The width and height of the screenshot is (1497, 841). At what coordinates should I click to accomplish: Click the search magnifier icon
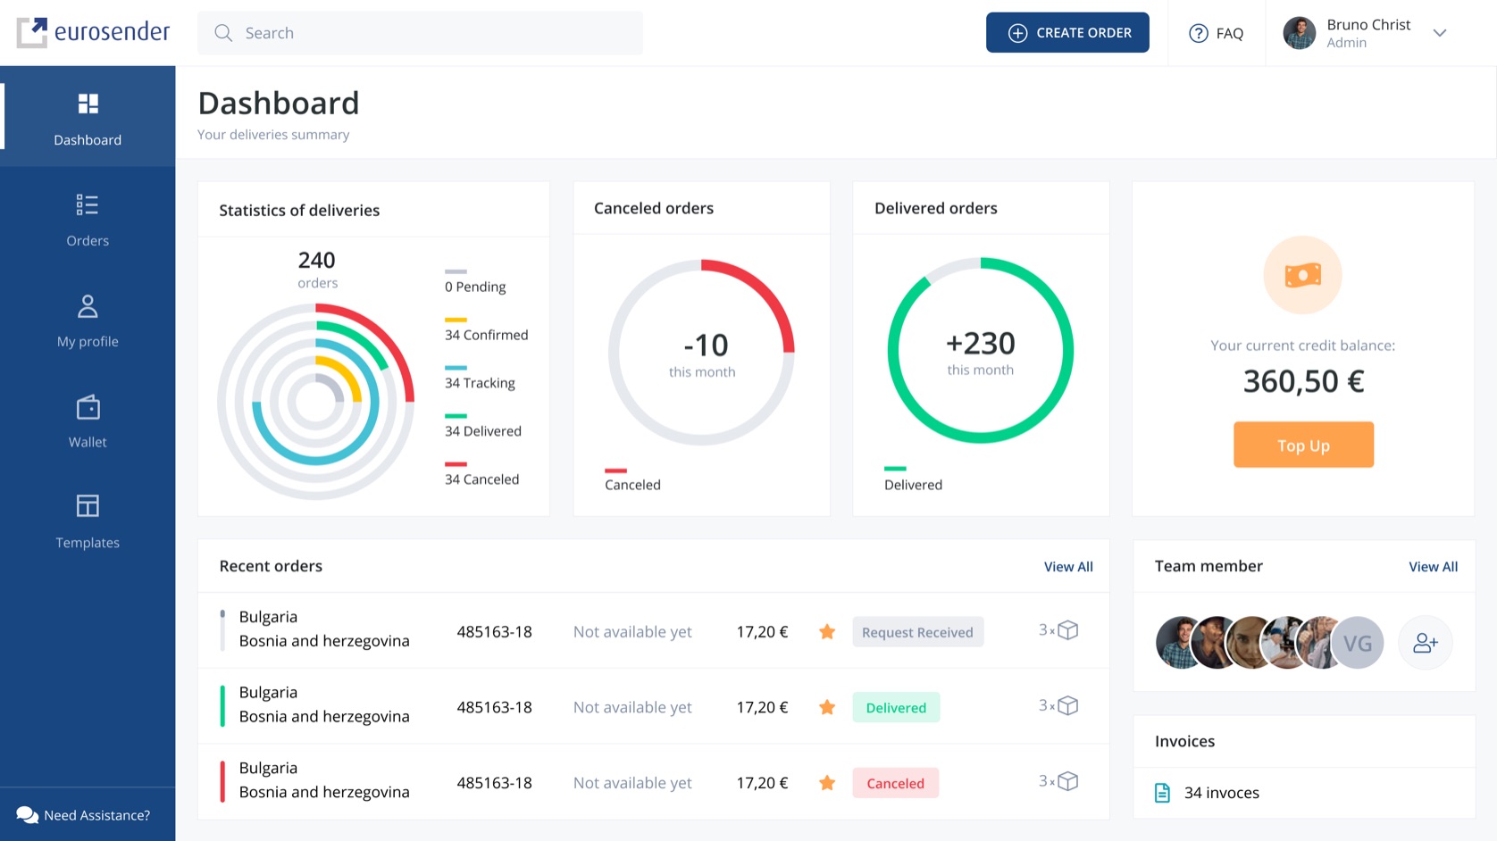(x=223, y=33)
